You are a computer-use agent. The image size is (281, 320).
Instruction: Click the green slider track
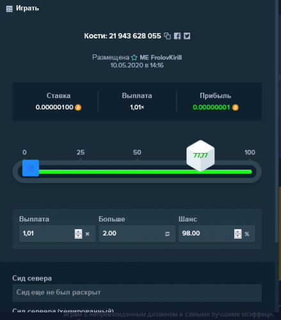[145, 172]
